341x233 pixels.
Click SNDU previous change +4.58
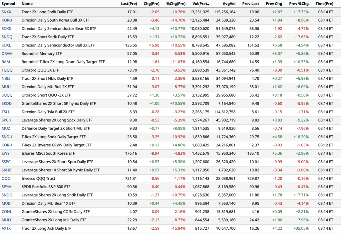click(277, 137)
